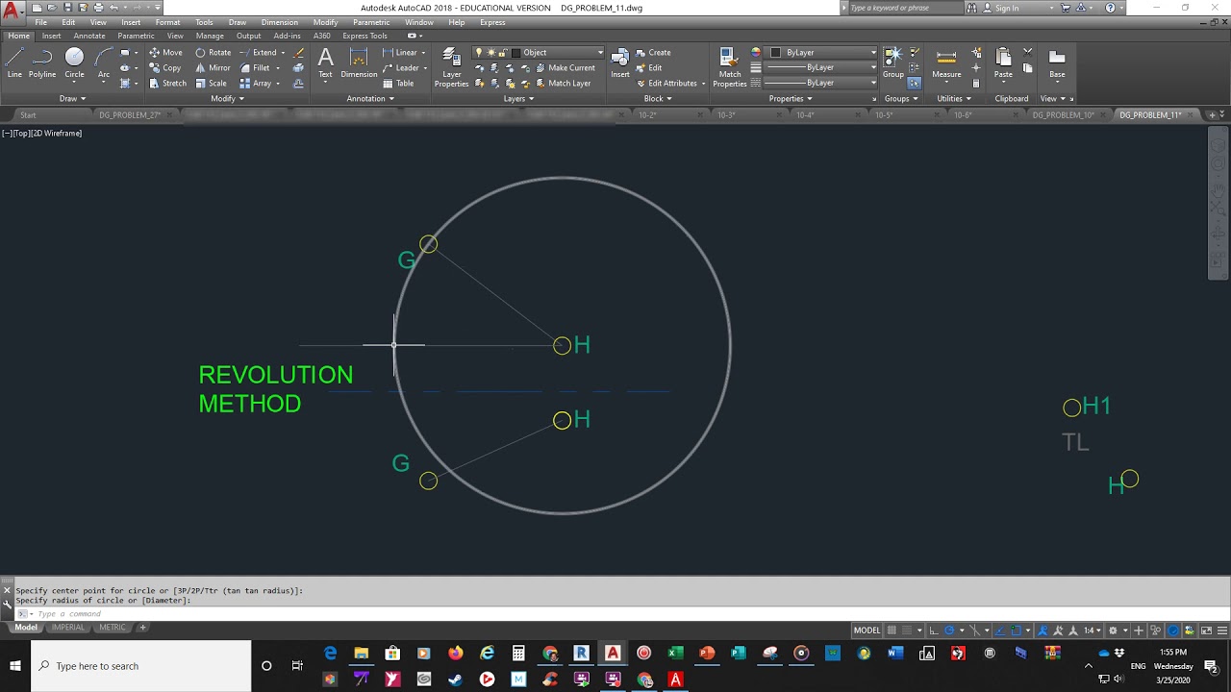Click the Base view icon
The height and width of the screenshot is (692, 1231).
tap(1057, 62)
